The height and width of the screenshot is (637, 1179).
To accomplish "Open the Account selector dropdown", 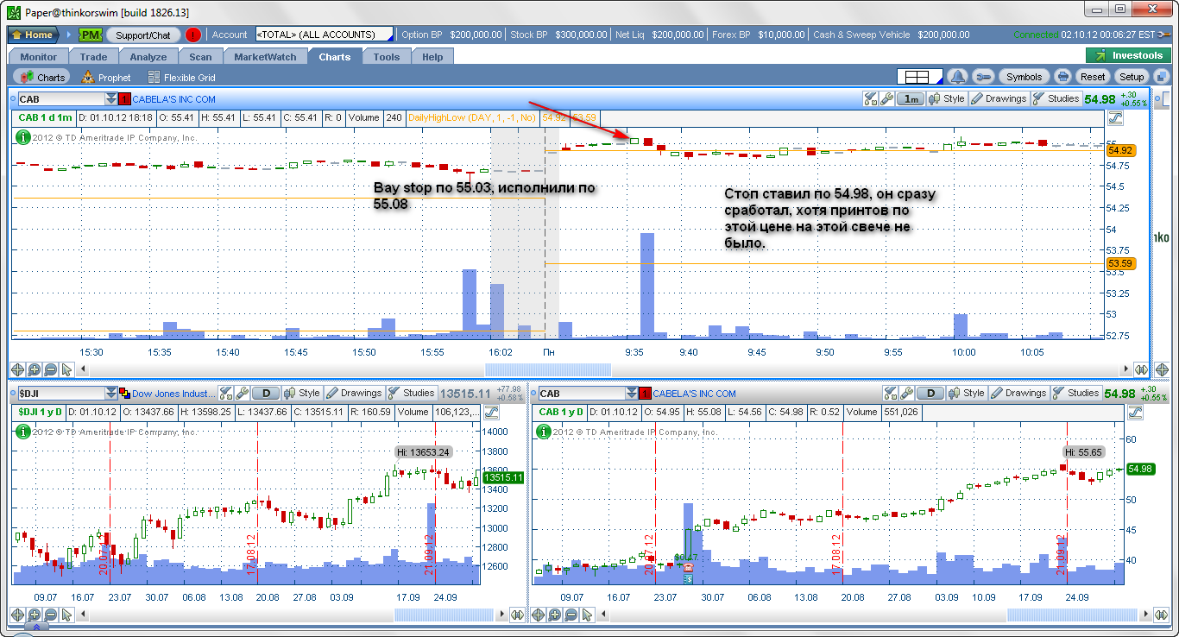I will coord(324,35).
